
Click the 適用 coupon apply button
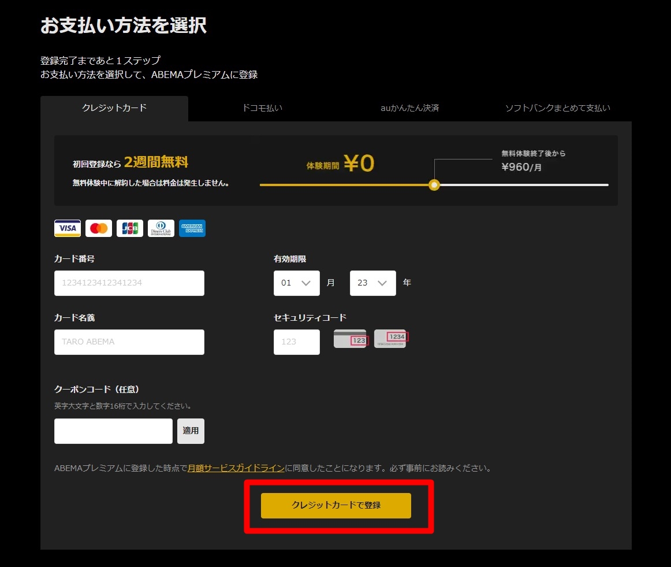191,431
